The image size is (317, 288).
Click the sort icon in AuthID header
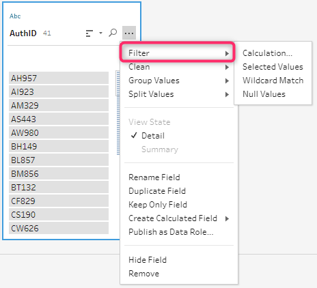[x=89, y=33]
